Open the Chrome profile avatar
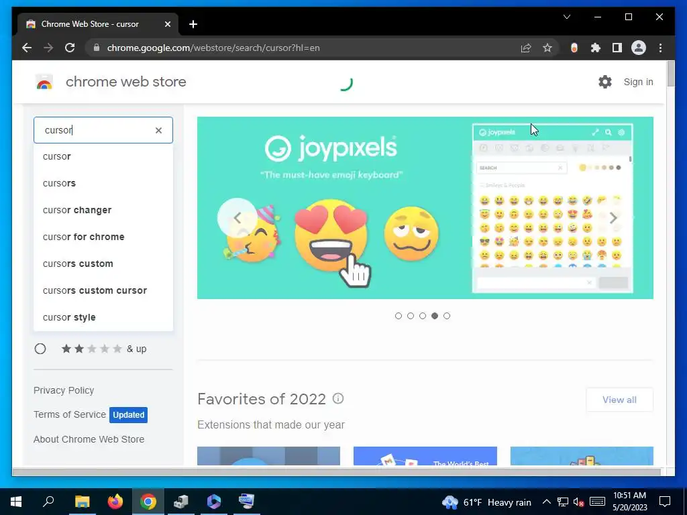Screen dimensions: 687x515 (x=639, y=48)
